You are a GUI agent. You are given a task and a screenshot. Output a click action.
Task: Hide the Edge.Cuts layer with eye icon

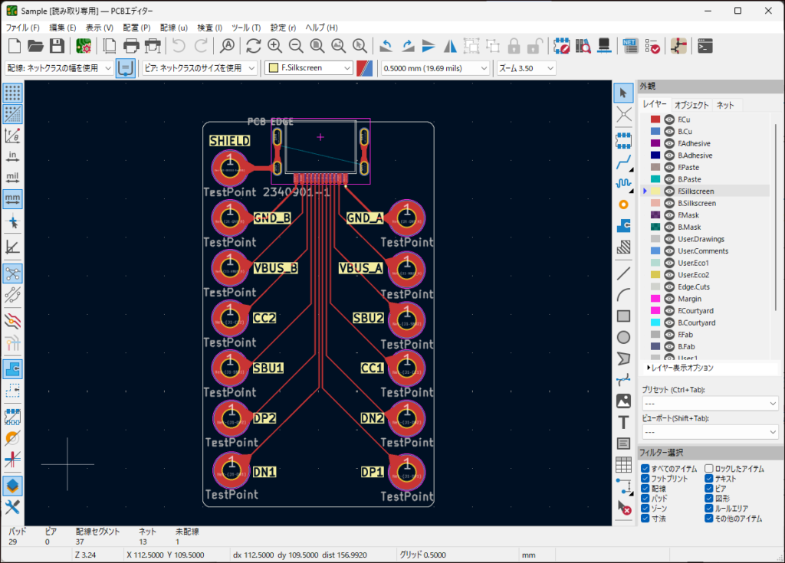tap(668, 286)
